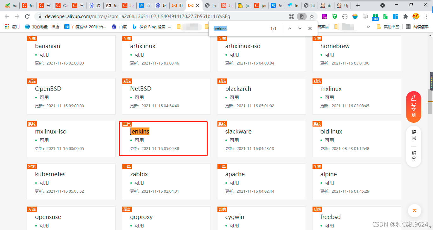
Task: Jump to the previous find result
Action: point(289,28)
